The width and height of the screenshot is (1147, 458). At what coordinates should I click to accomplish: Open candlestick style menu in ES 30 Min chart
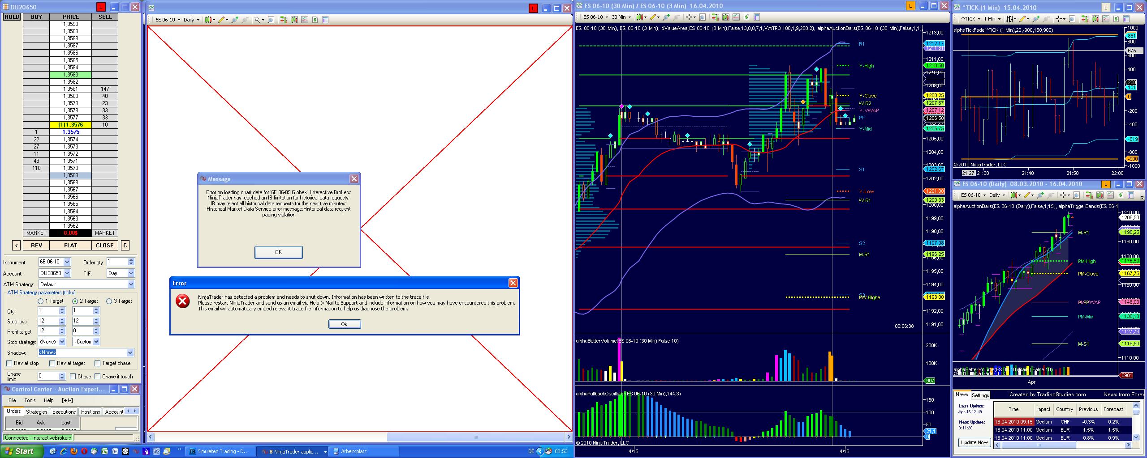642,17
